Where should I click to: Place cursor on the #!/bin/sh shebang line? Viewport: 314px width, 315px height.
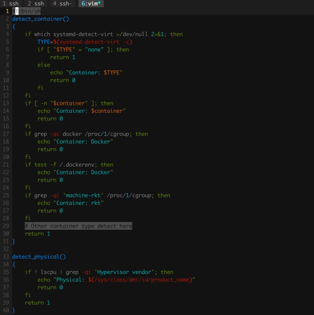pos(26,11)
